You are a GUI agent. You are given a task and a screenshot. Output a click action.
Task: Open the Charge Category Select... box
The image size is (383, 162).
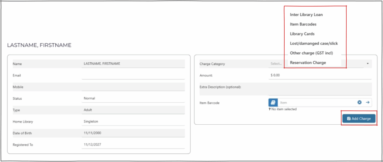276,64
